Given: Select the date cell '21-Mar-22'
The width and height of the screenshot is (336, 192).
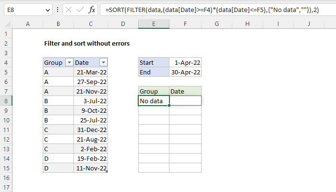Looking at the screenshot, I should click(x=91, y=72).
